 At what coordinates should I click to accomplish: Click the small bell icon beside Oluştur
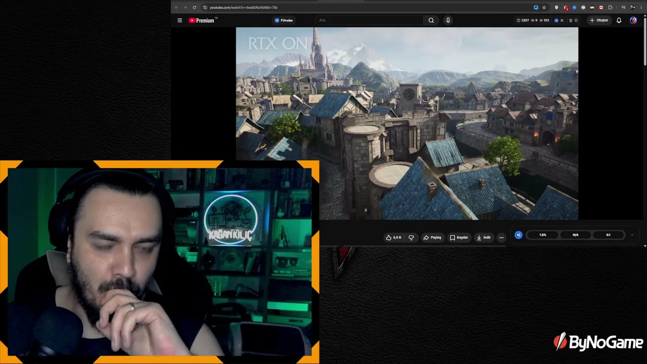576,20
